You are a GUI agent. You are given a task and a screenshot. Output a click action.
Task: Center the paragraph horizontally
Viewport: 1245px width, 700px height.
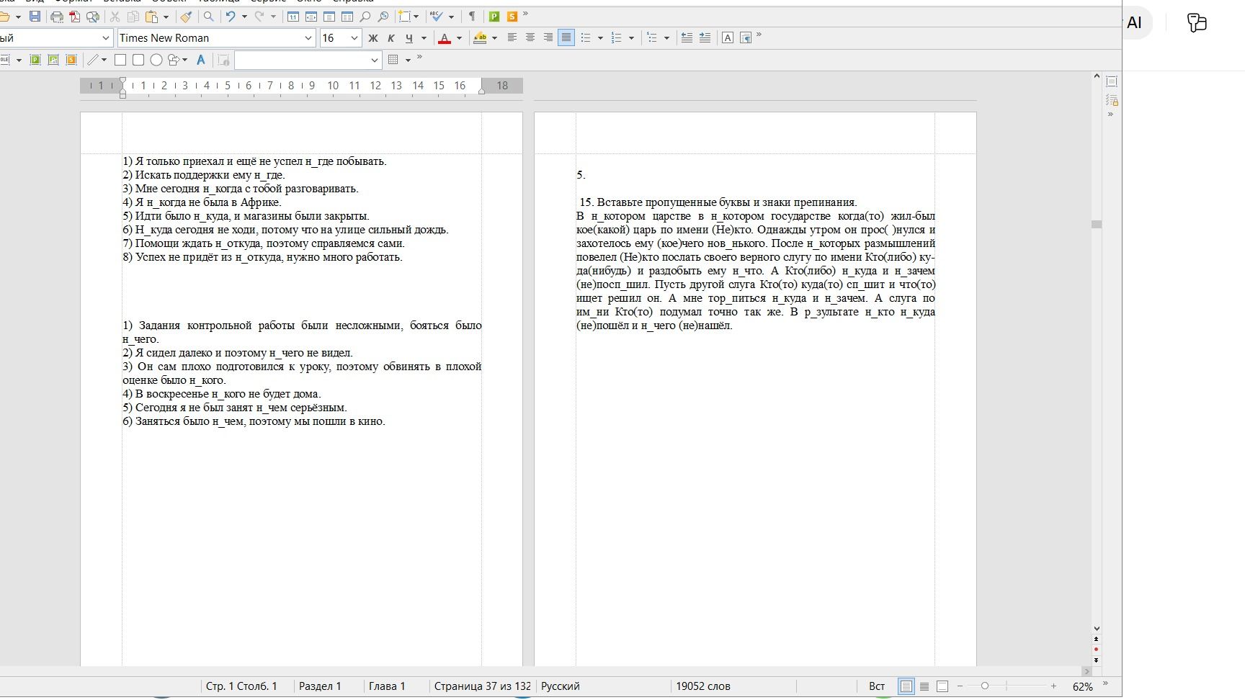tap(530, 38)
